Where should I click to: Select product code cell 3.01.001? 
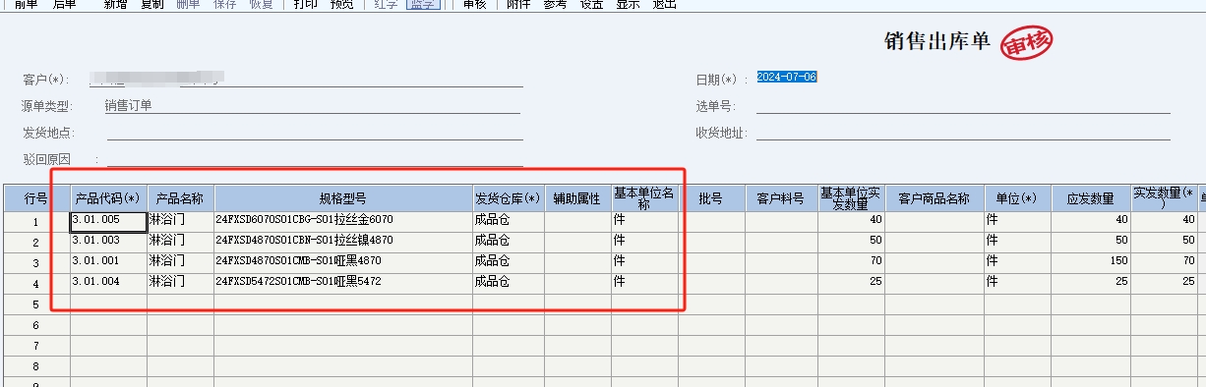[108, 262]
